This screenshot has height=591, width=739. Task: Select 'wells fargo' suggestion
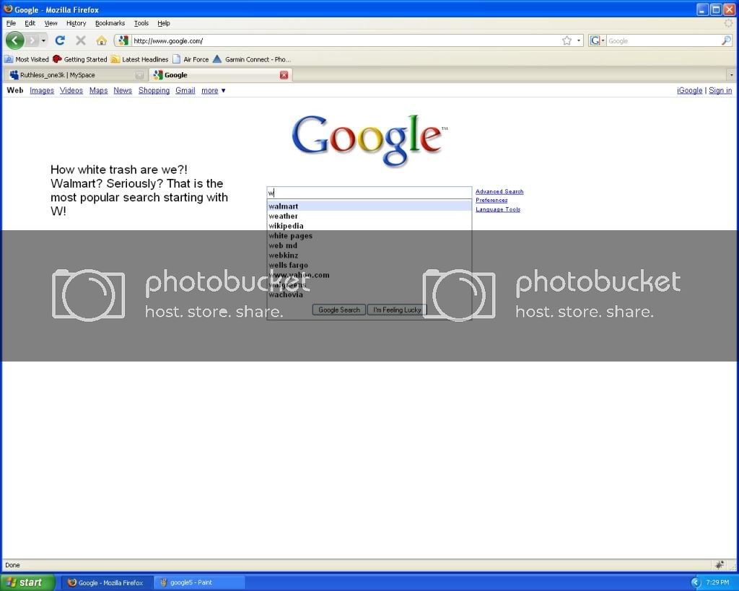tap(369, 266)
